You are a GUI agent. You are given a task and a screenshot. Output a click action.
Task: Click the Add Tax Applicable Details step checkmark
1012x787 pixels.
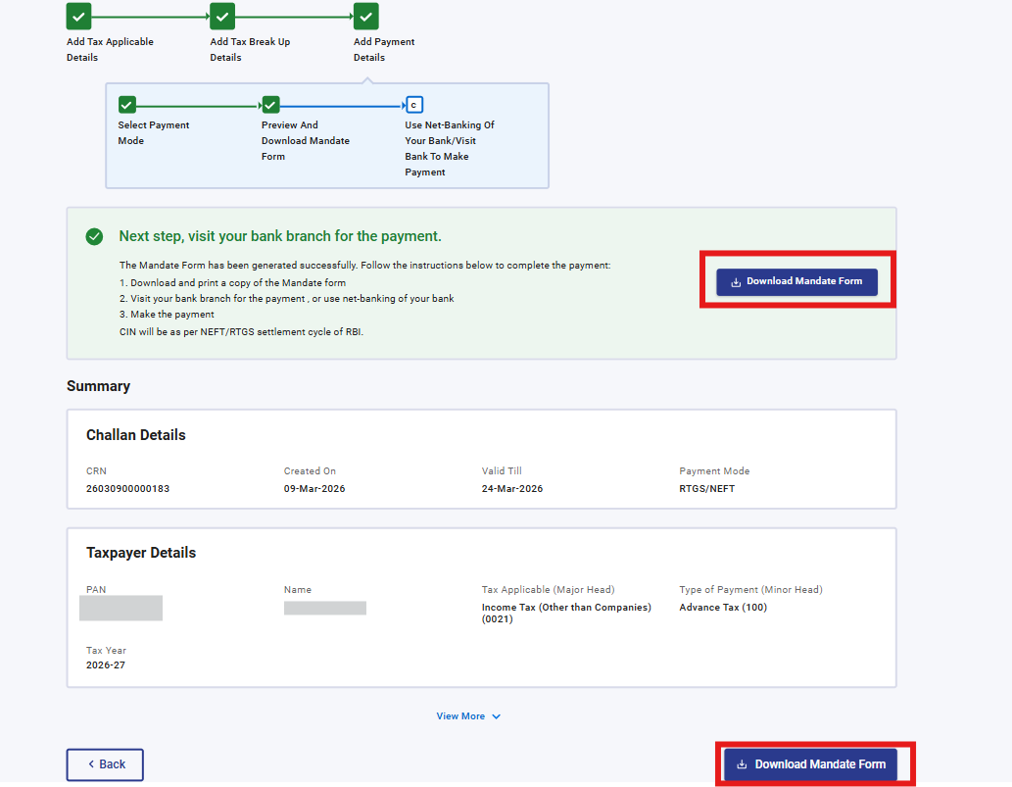(x=78, y=17)
